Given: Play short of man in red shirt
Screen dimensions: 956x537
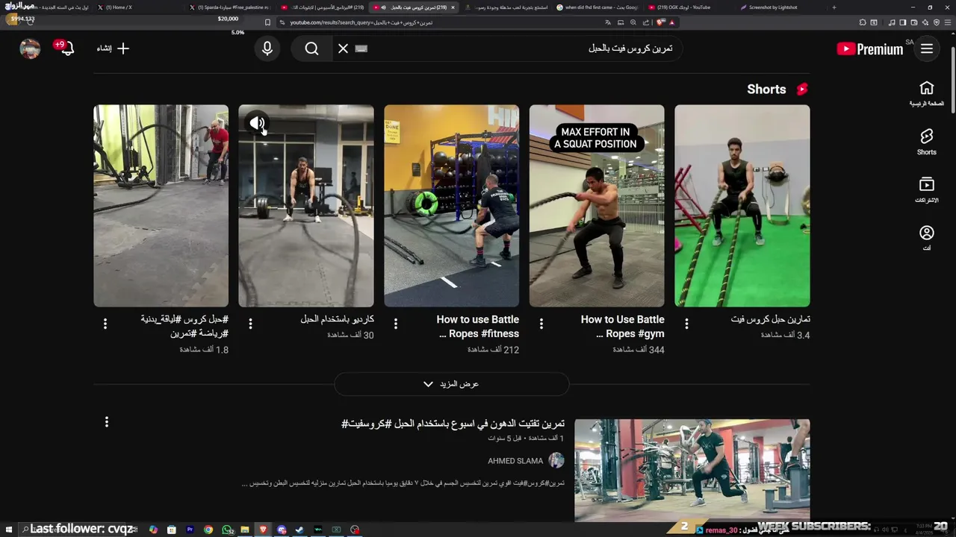Looking at the screenshot, I should coord(161,206).
